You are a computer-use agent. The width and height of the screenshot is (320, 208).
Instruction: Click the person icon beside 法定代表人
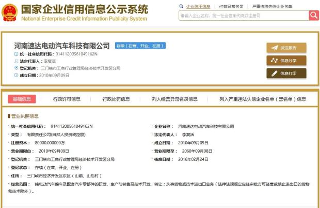(x=16, y=61)
